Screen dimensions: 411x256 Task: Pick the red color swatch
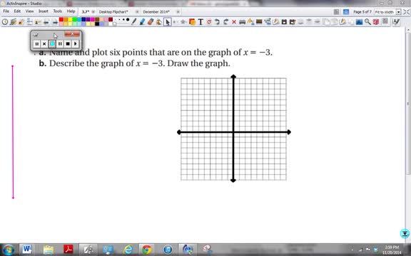[x=61, y=20]
